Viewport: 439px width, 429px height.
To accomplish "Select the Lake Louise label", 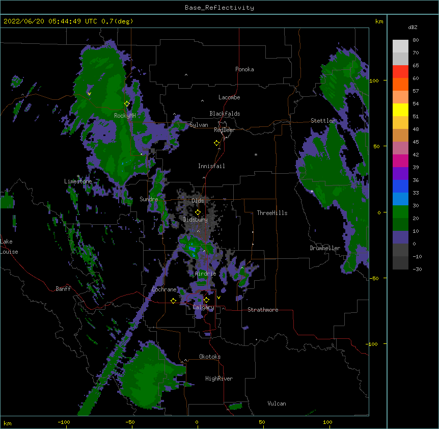I will 9,247.
